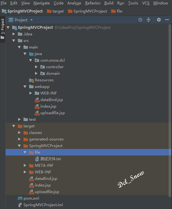Screen dimensions: 172x209
Task: Select the generated-sources folder row
Action: pos(88,139)
